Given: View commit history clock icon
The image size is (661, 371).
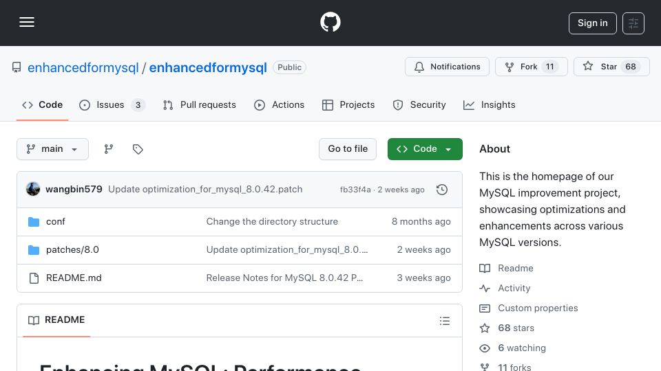Looking at the screenshot, I should tap(442, 190).
